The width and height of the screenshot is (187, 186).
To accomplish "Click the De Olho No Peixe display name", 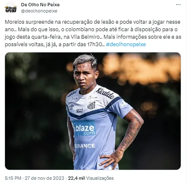I will click(40, 5).
